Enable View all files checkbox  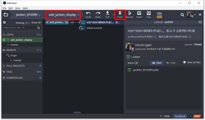pyautogui.click(x=184, y=62)
